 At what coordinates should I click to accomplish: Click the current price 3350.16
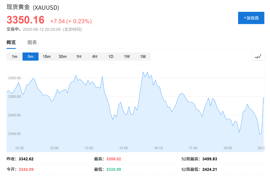[26, 20]
